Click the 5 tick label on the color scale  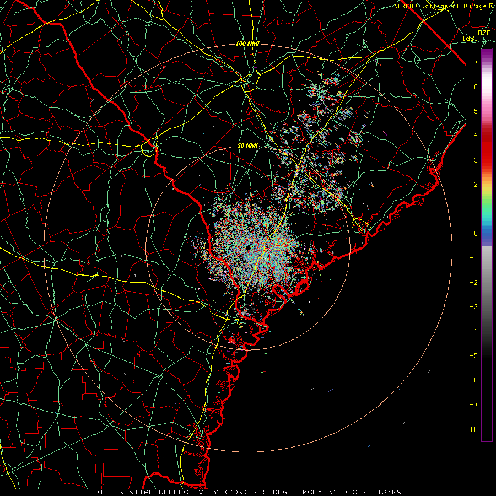tap(476, 111)
